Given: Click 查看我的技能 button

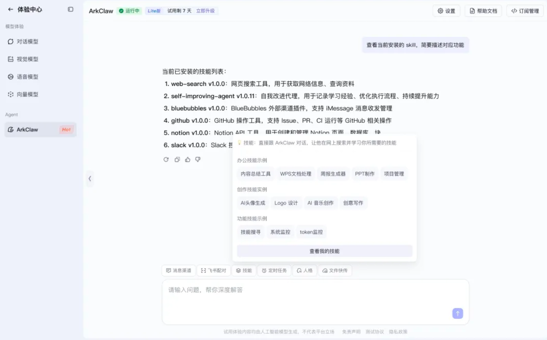Looking at the screenshot, I should pyautogui.click(x=324, y=251).
